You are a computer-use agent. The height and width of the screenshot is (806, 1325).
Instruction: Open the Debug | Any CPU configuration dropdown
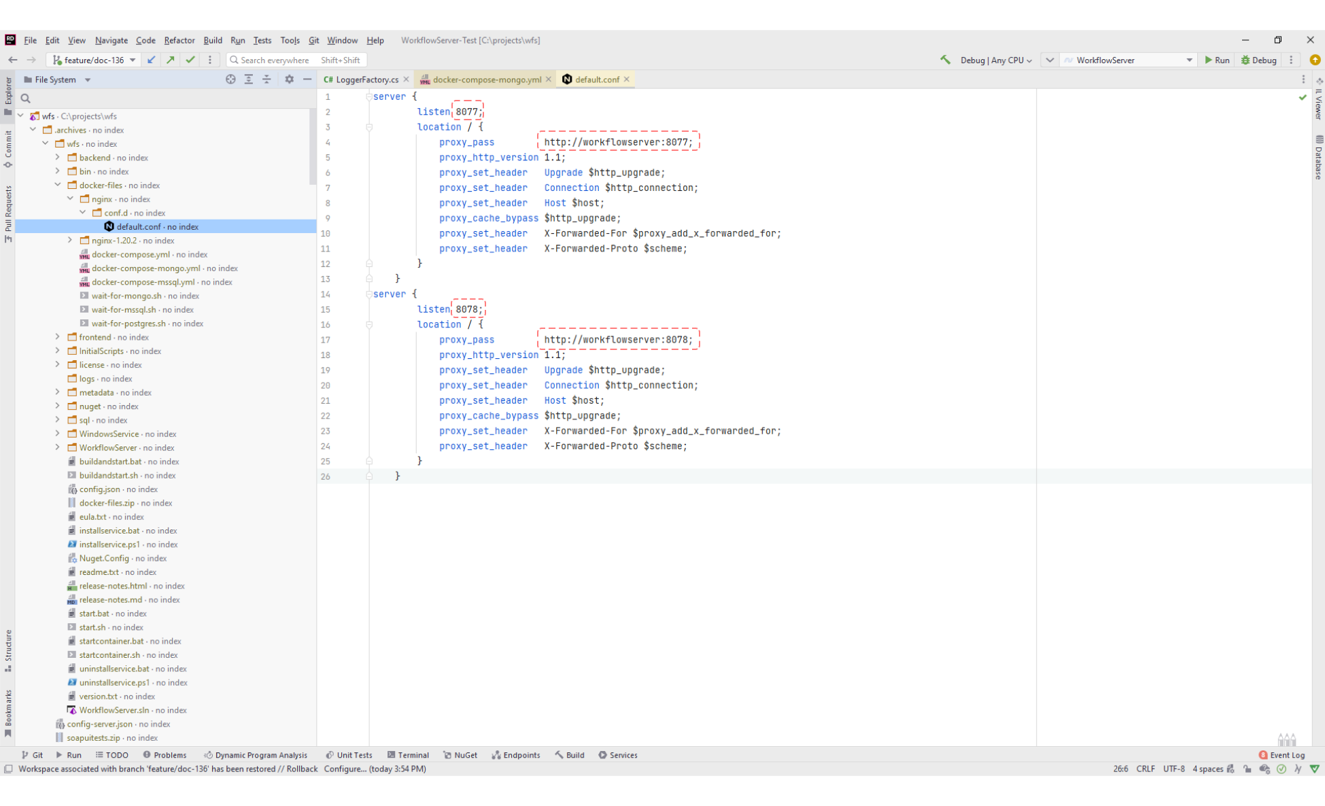click(x=996, y=60)
